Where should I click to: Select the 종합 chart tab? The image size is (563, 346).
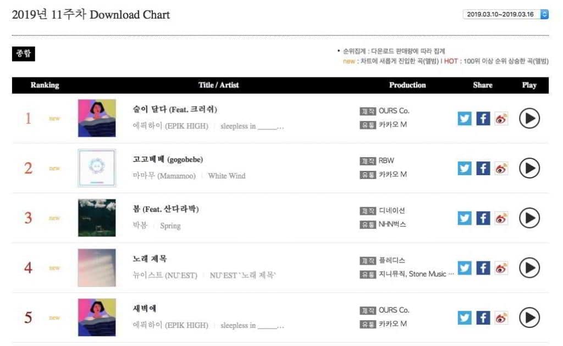click(x=23, y=54)
